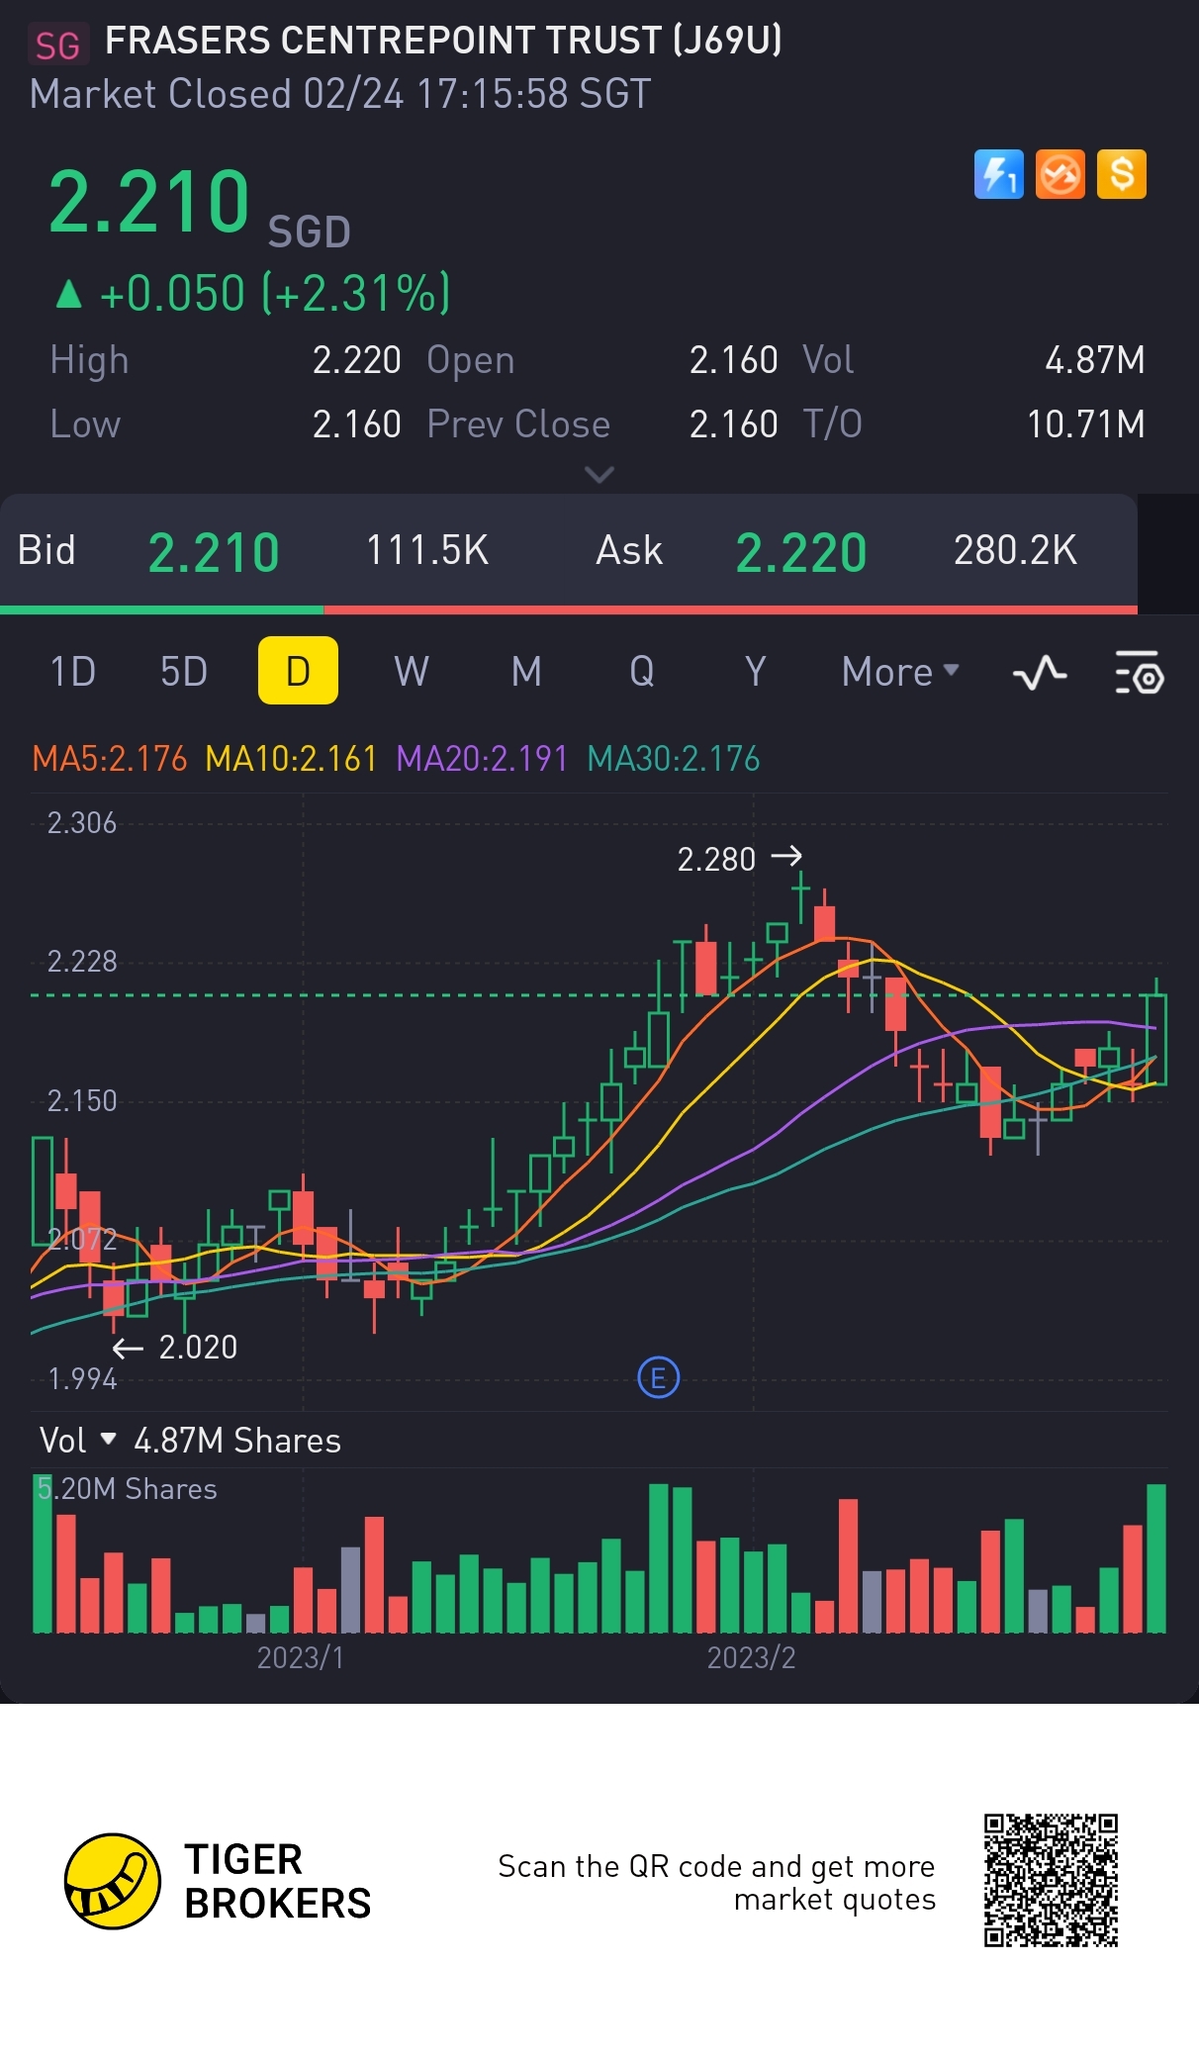The image size is (1199, 2059).
Task: Tap the 4.87M Shares volume readout
Action: (237, 1441)
